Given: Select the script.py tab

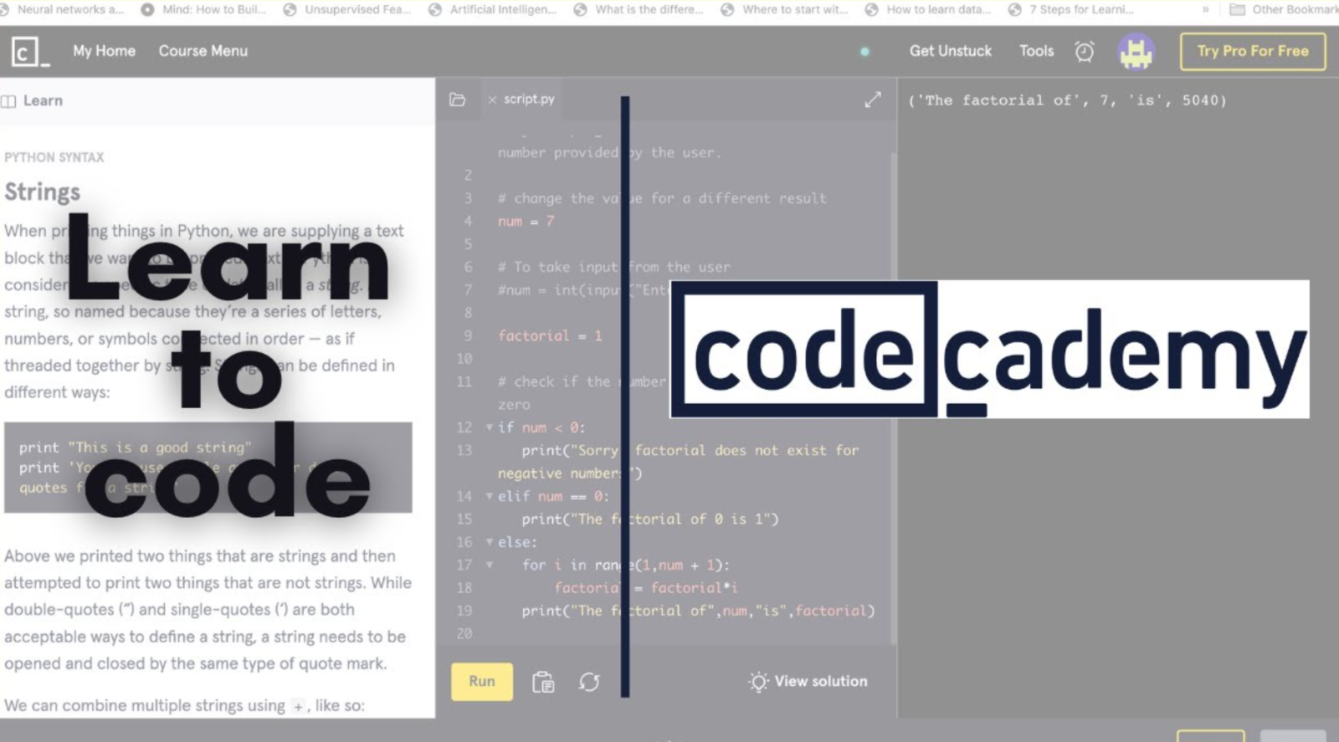Looking at the screenshot, I should tap(529, 99).
